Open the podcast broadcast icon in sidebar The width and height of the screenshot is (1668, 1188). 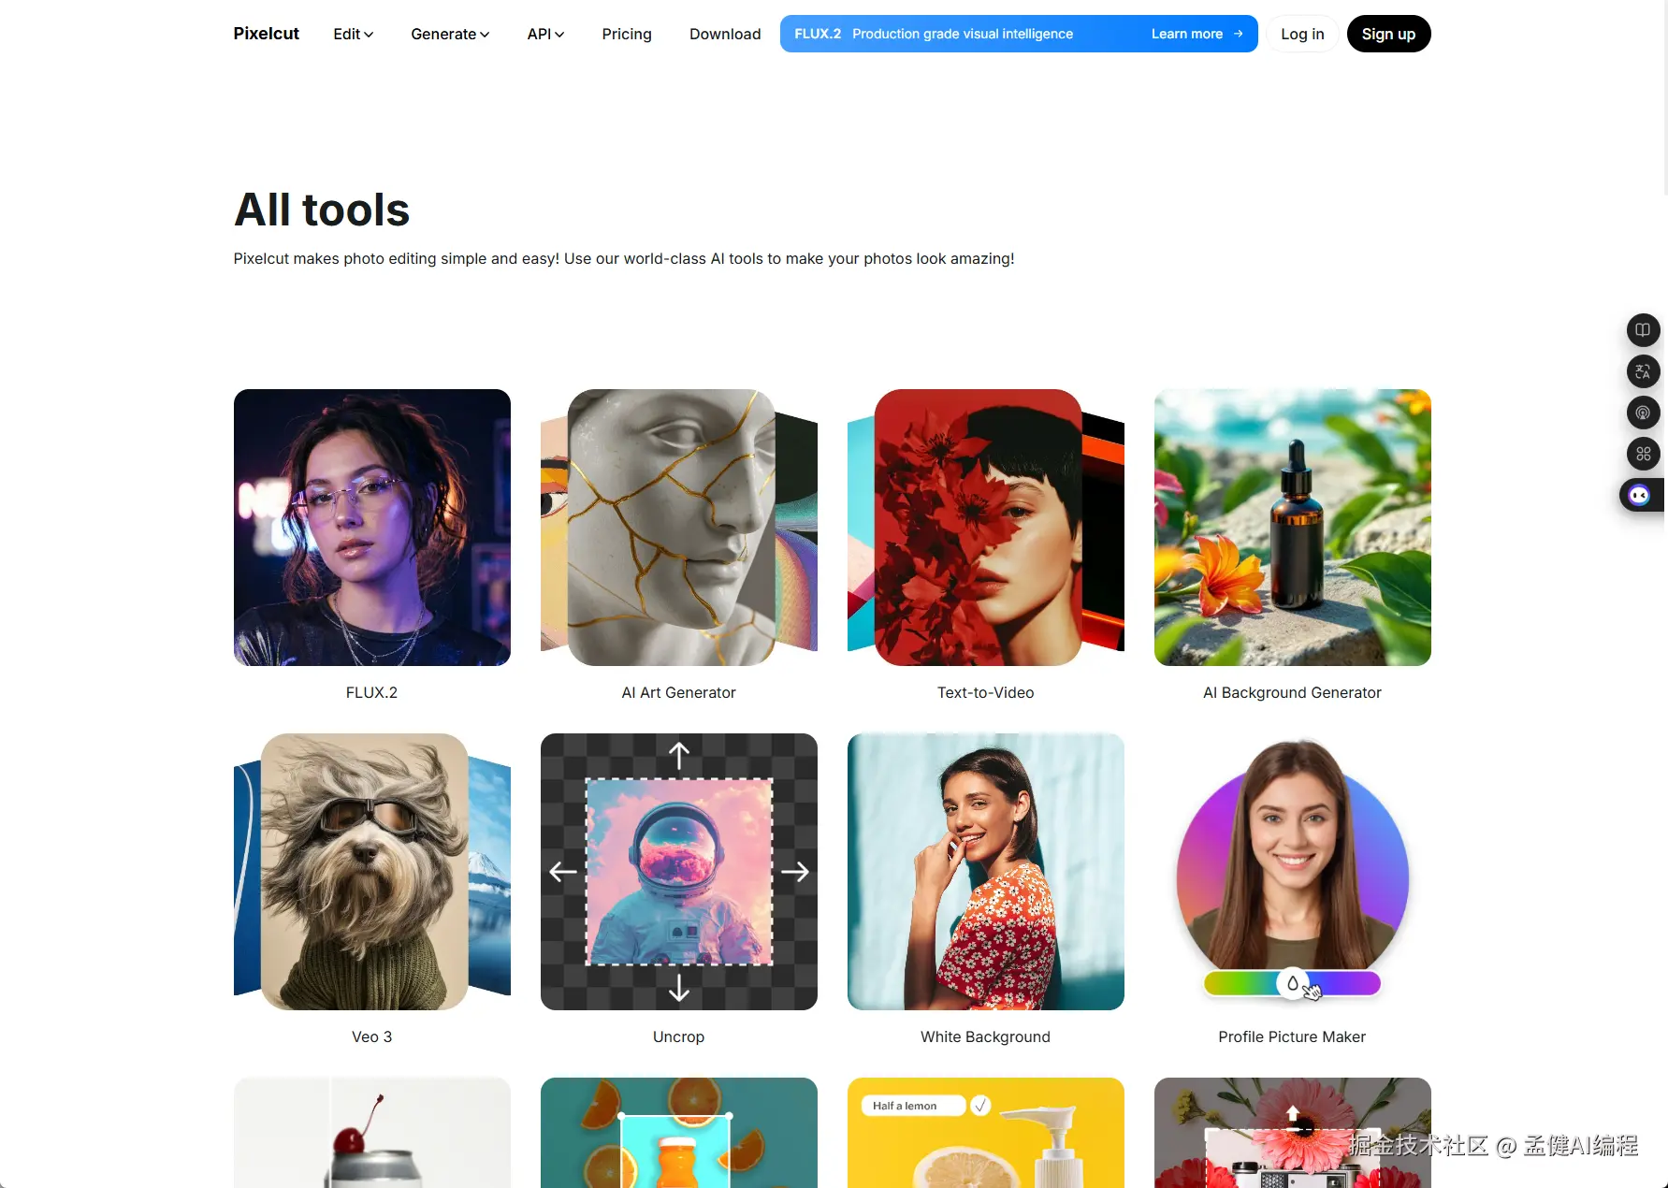[1643, 413]
